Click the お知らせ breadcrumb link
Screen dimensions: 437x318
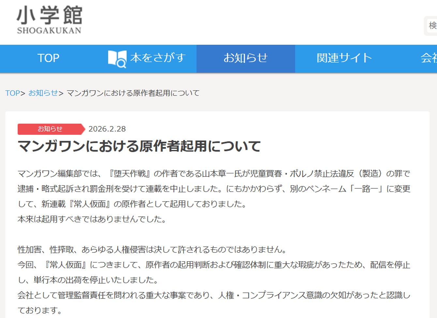pos(43,93)
